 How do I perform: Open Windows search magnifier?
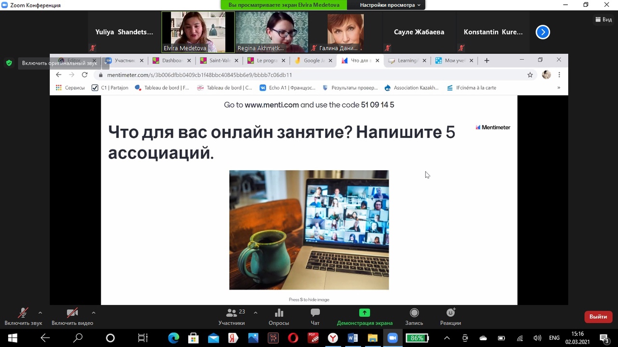pyautogui.click(x=78, y=338)
